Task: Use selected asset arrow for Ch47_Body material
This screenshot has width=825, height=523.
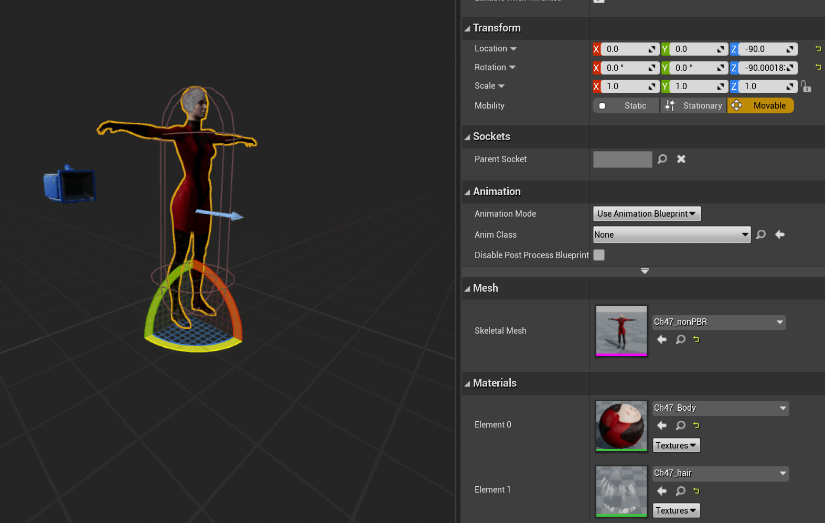Action: point(662,425)
